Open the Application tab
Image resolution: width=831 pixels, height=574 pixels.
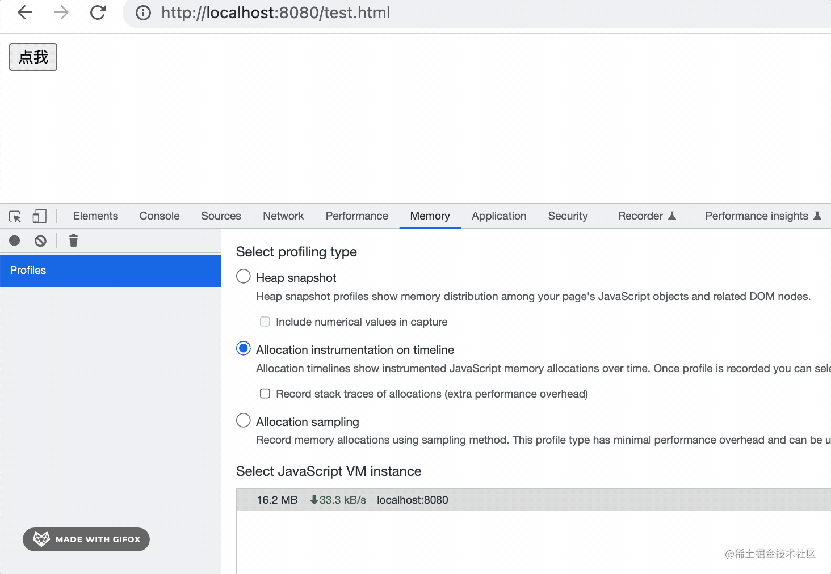click(x=499, y=216)
